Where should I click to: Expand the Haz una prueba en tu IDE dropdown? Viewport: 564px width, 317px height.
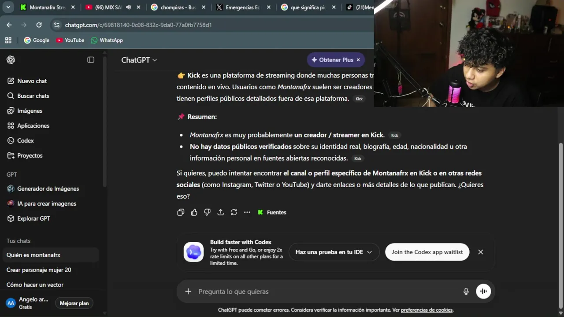click(x=334, y=252)
